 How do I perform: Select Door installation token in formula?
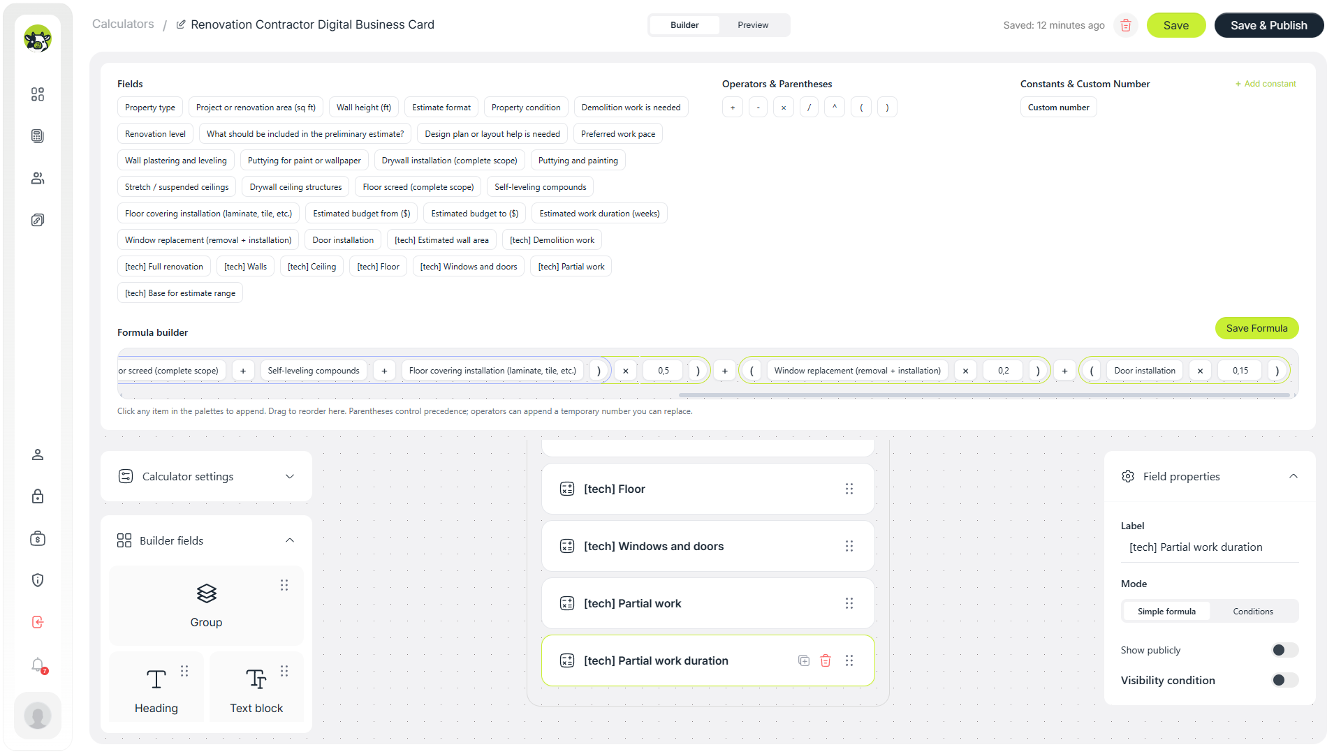point(1145,371)
